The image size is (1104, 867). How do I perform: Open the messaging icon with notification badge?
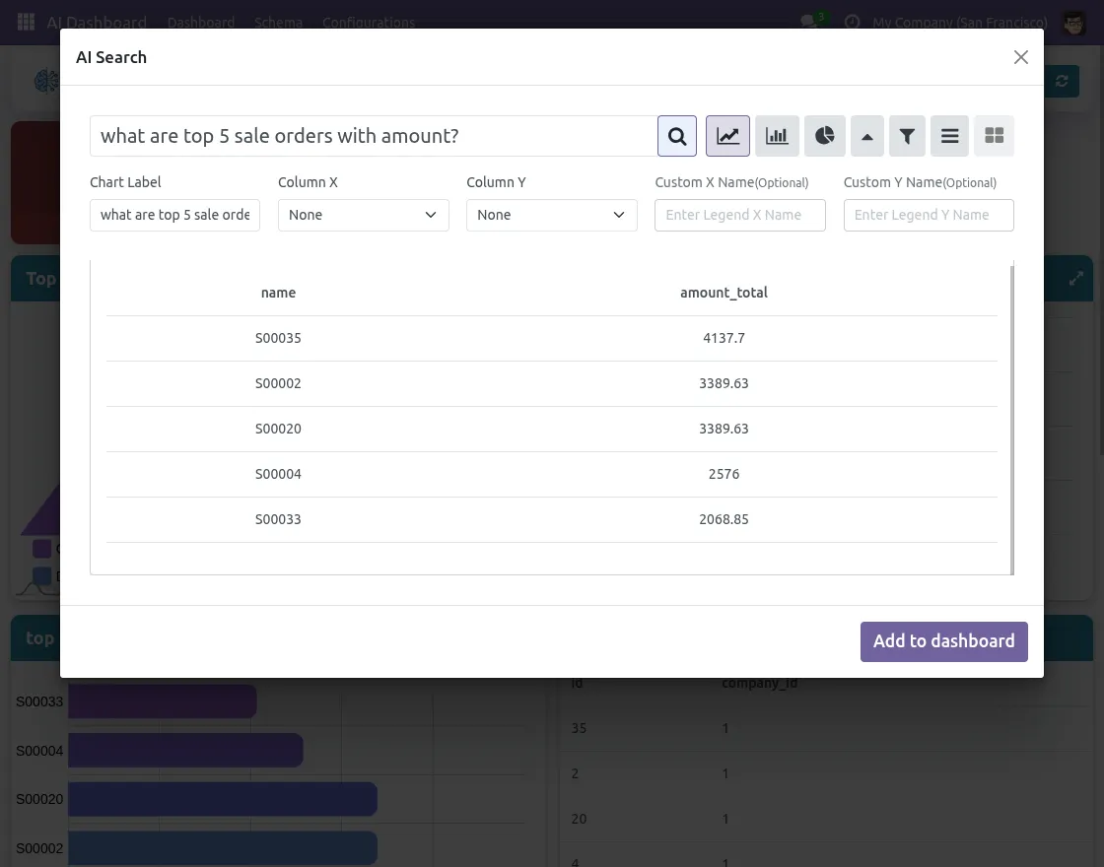click(808, 21)
